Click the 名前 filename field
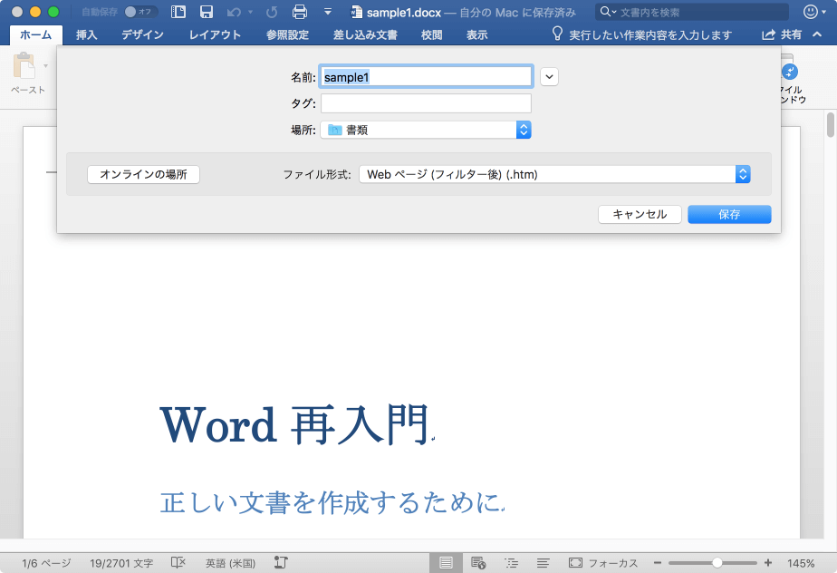The image size is (837, 573). pyautogui.click(x=426, y=77)
